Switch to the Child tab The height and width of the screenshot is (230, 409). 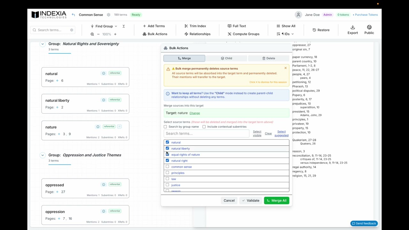(x=227, y=58)
